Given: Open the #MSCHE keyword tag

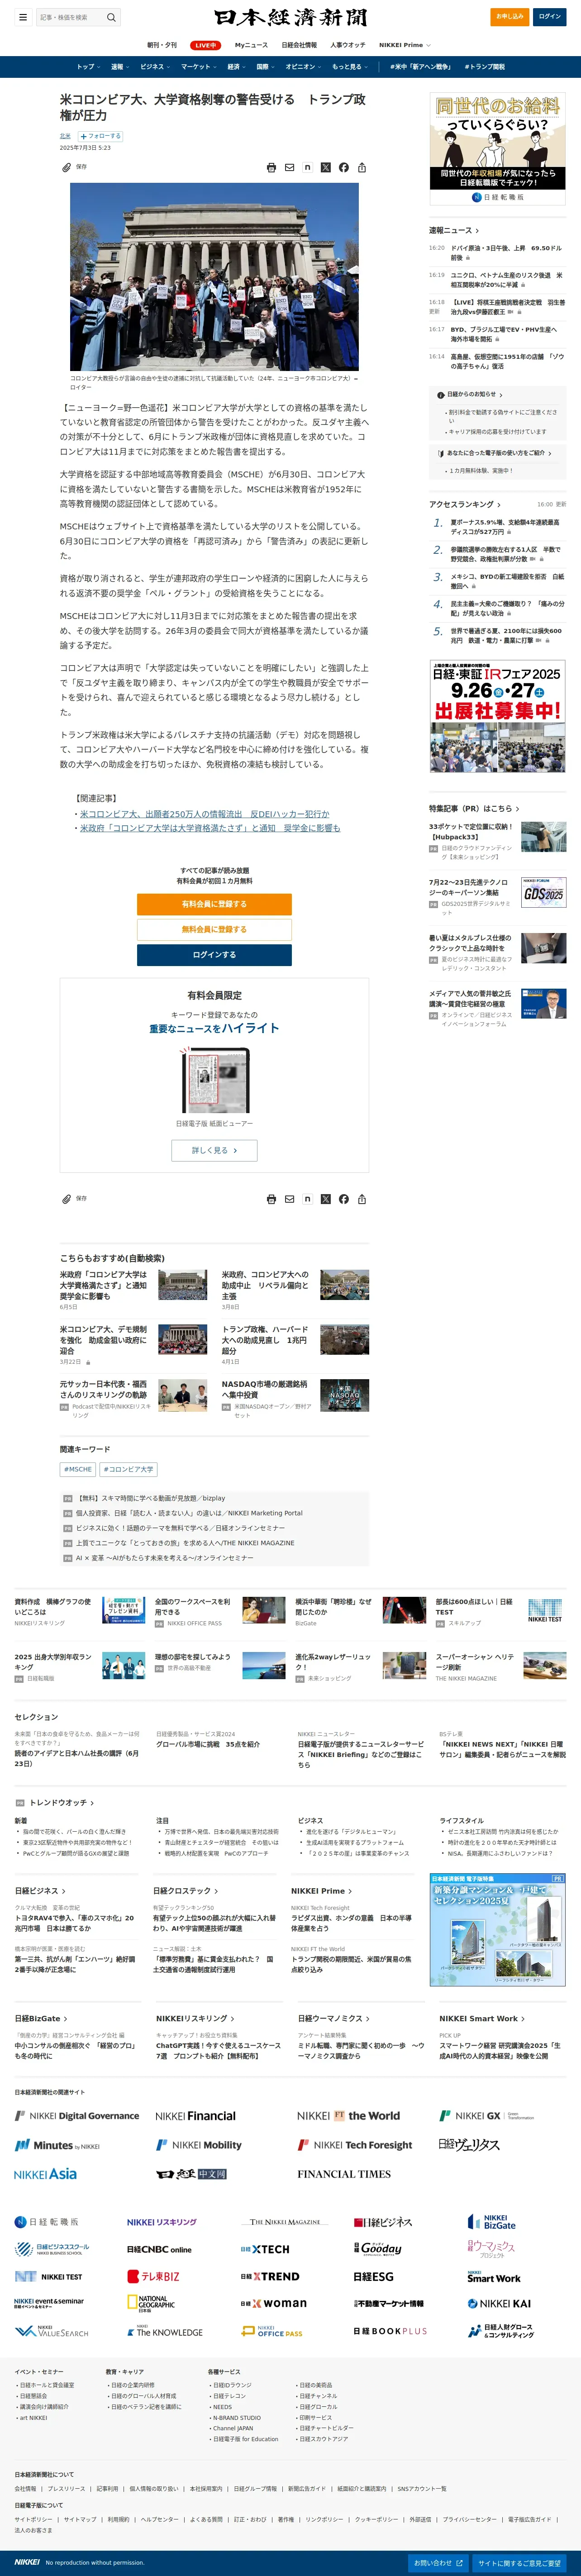Looking at the screenshot, I should [x=78, y=1470].
